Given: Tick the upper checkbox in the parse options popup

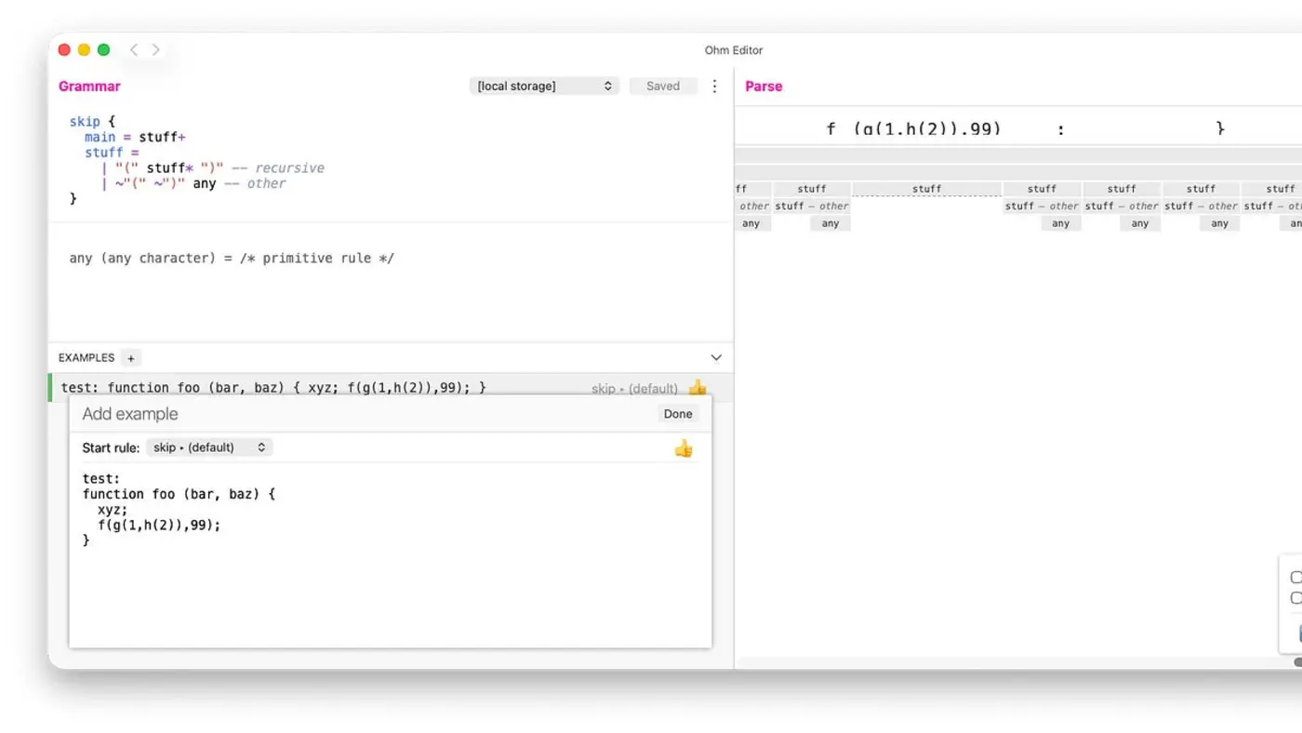Looking at the screenshot, I should click(x=1296, y=578).
